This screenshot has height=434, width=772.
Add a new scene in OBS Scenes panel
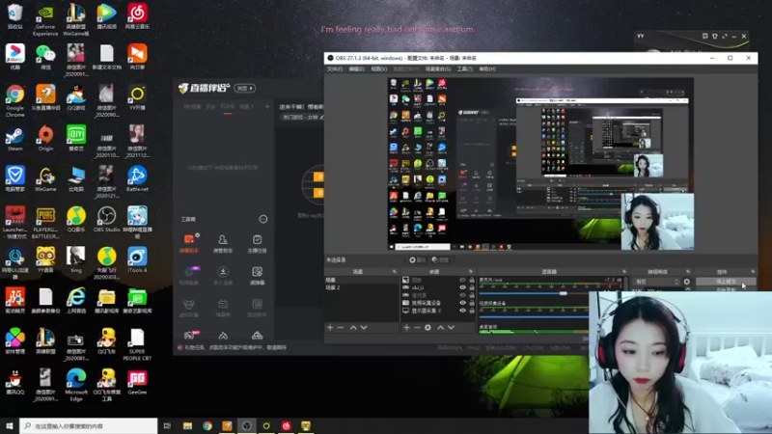(x=330, y=328)
